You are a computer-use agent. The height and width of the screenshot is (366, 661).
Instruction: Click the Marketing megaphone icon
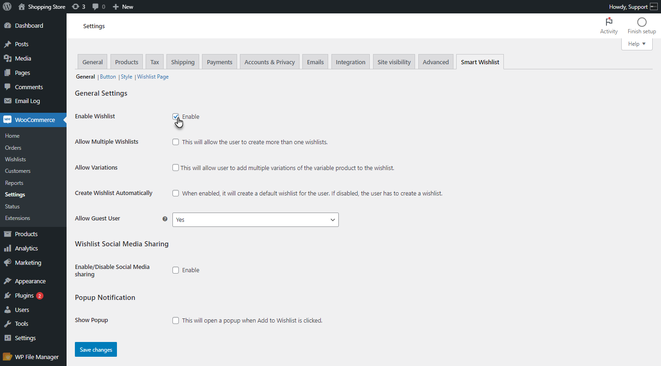click(x=7, y=262)
